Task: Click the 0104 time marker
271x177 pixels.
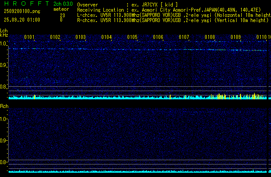Action: (106, 37)
